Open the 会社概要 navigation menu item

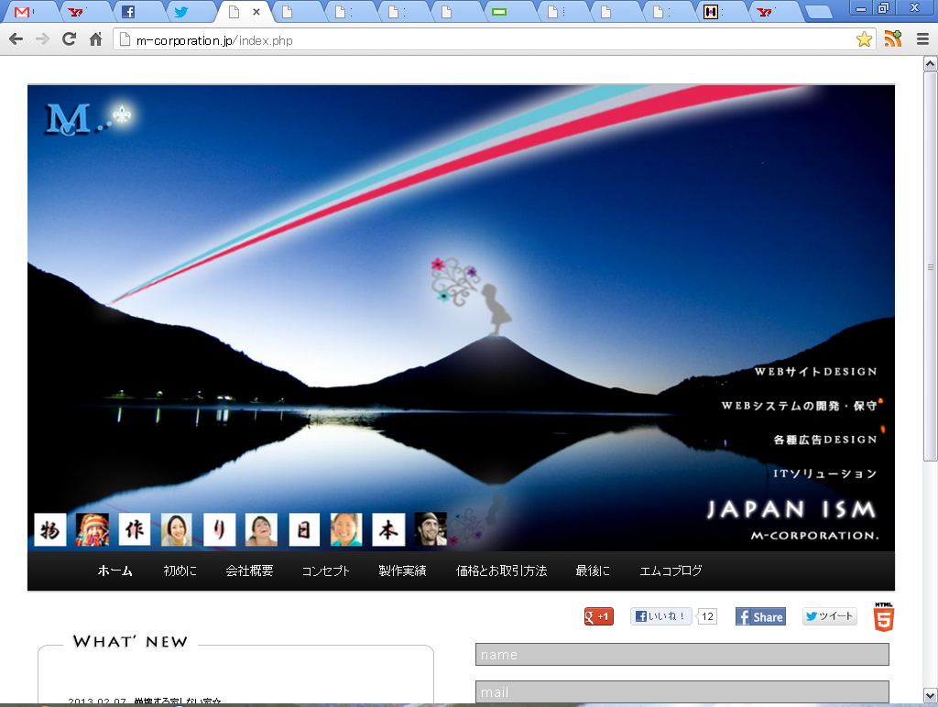pos(249,571)
